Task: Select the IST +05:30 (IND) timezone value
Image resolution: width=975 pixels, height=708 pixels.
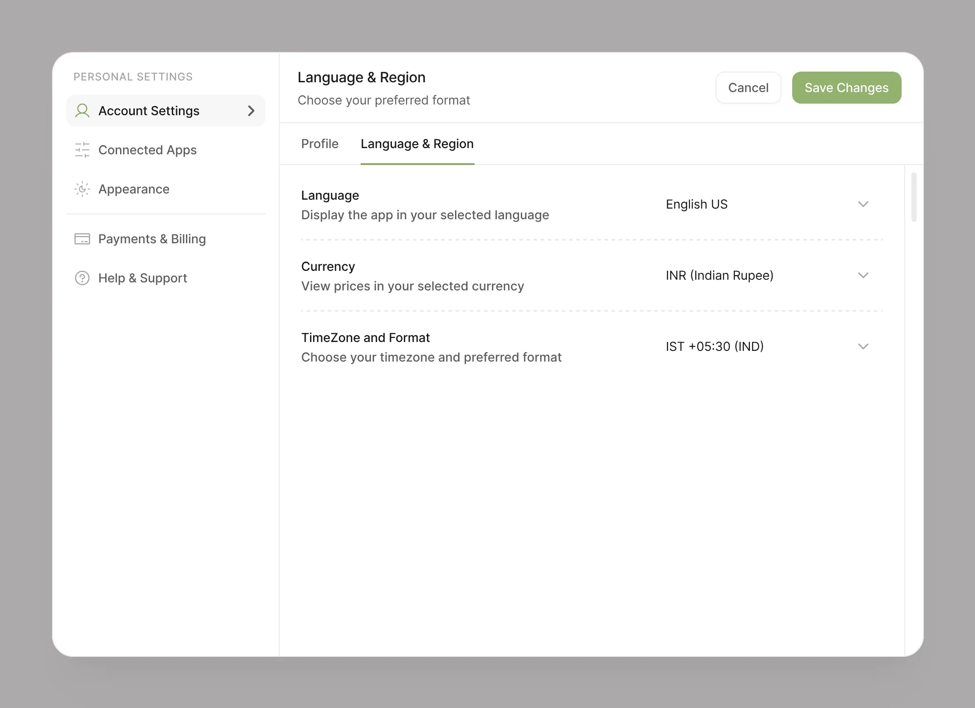Action: (715, 346)
